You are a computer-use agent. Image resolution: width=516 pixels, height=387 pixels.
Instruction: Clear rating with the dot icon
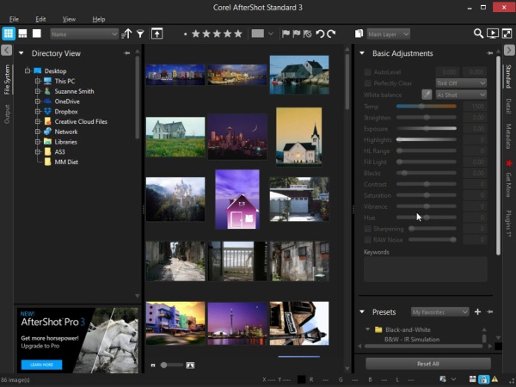pos(186,34)
